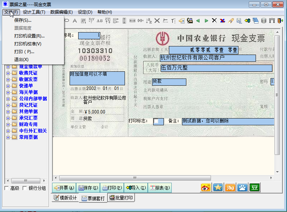
Task: Expand the 快递单 tree folder
Action: point(8,86)
